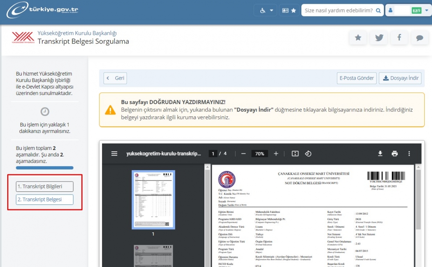Viewport: 432px width, 267px height.
Task: Click the blue step progress bar
Action: (x=45, y=167)
